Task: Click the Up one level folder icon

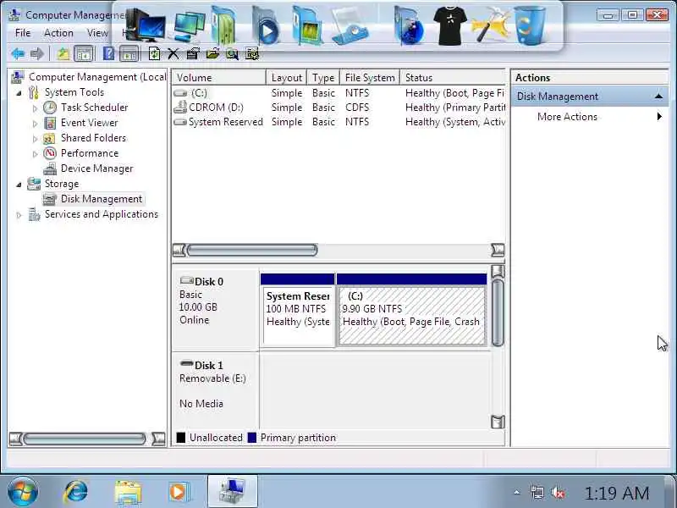Action: [x=63, y=54]
